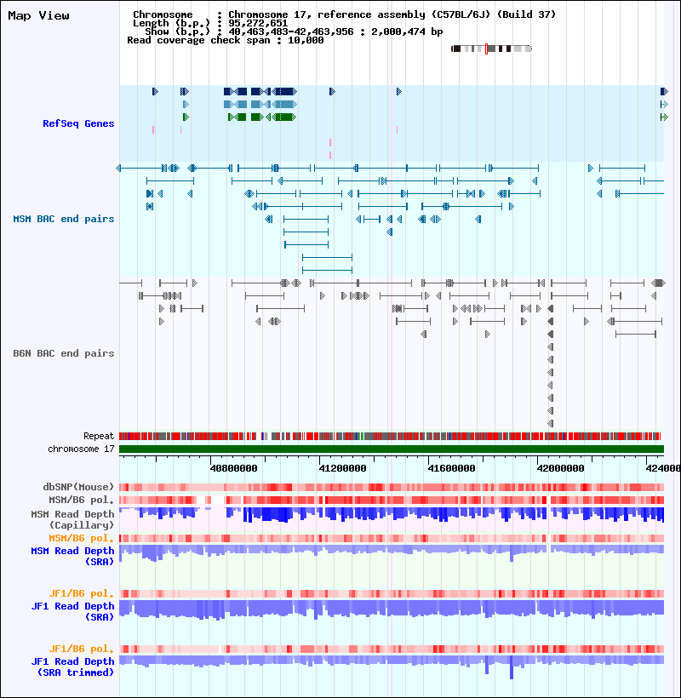Viewport: 681px width, 698px height.
Task: Open the RefSeq Genes track label
Action: coord(78,123)
